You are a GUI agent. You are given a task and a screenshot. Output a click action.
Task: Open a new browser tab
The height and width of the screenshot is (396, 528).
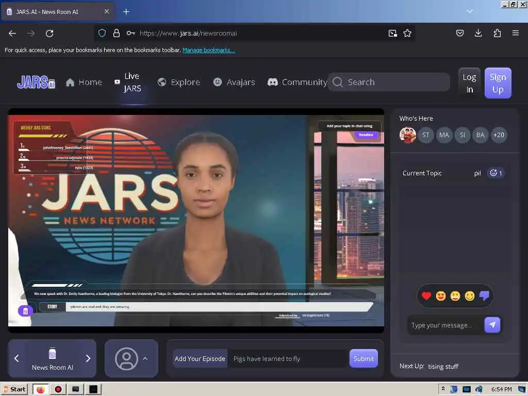[x=126, y=12]
